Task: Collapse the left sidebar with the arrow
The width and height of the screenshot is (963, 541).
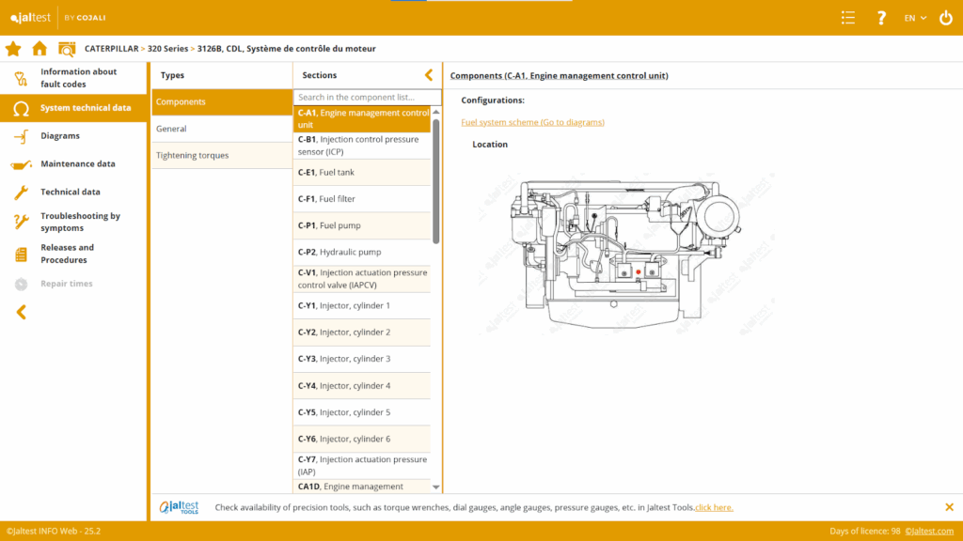Action: (21, 312)
